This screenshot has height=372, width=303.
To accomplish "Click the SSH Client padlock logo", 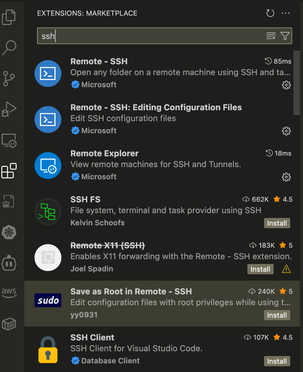I will click(x=48, y=350).
